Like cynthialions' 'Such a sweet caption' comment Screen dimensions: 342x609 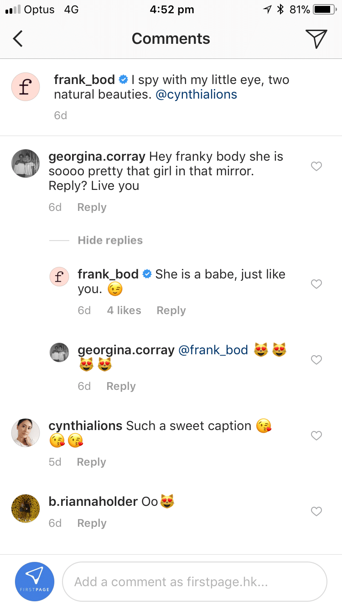pos(316,436)
